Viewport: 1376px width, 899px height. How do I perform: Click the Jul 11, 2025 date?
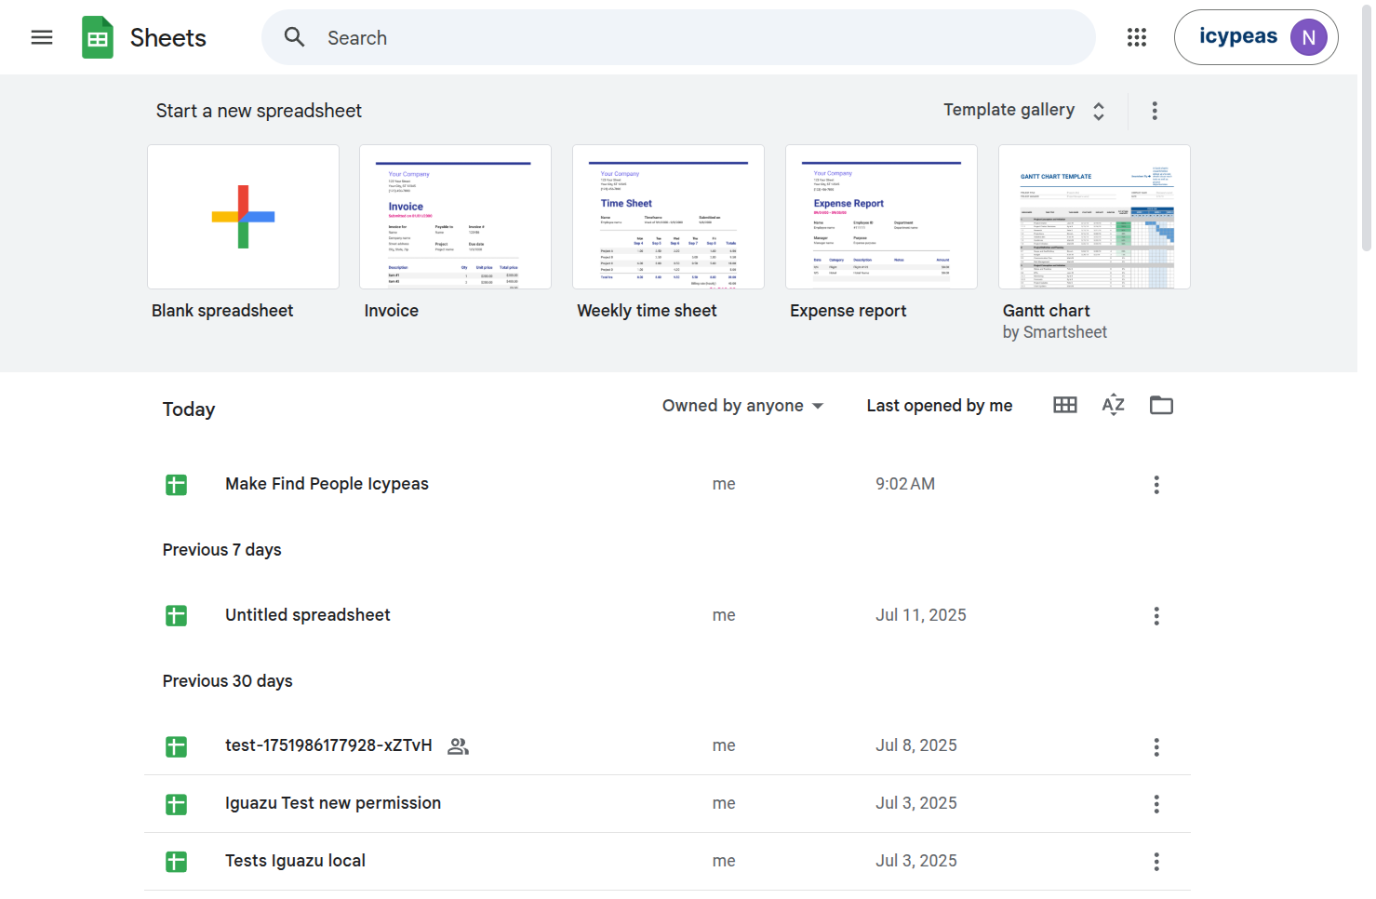[x=921, y=615]
